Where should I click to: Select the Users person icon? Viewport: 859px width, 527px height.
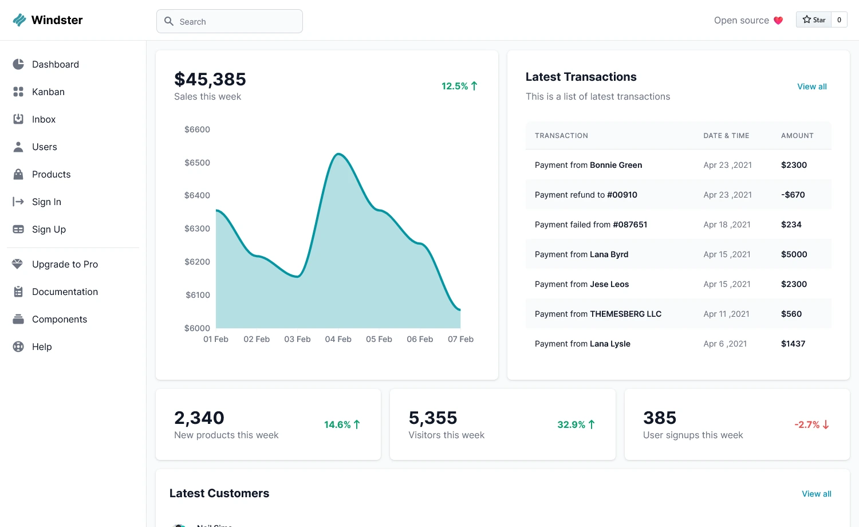click(x=18, y=147)
